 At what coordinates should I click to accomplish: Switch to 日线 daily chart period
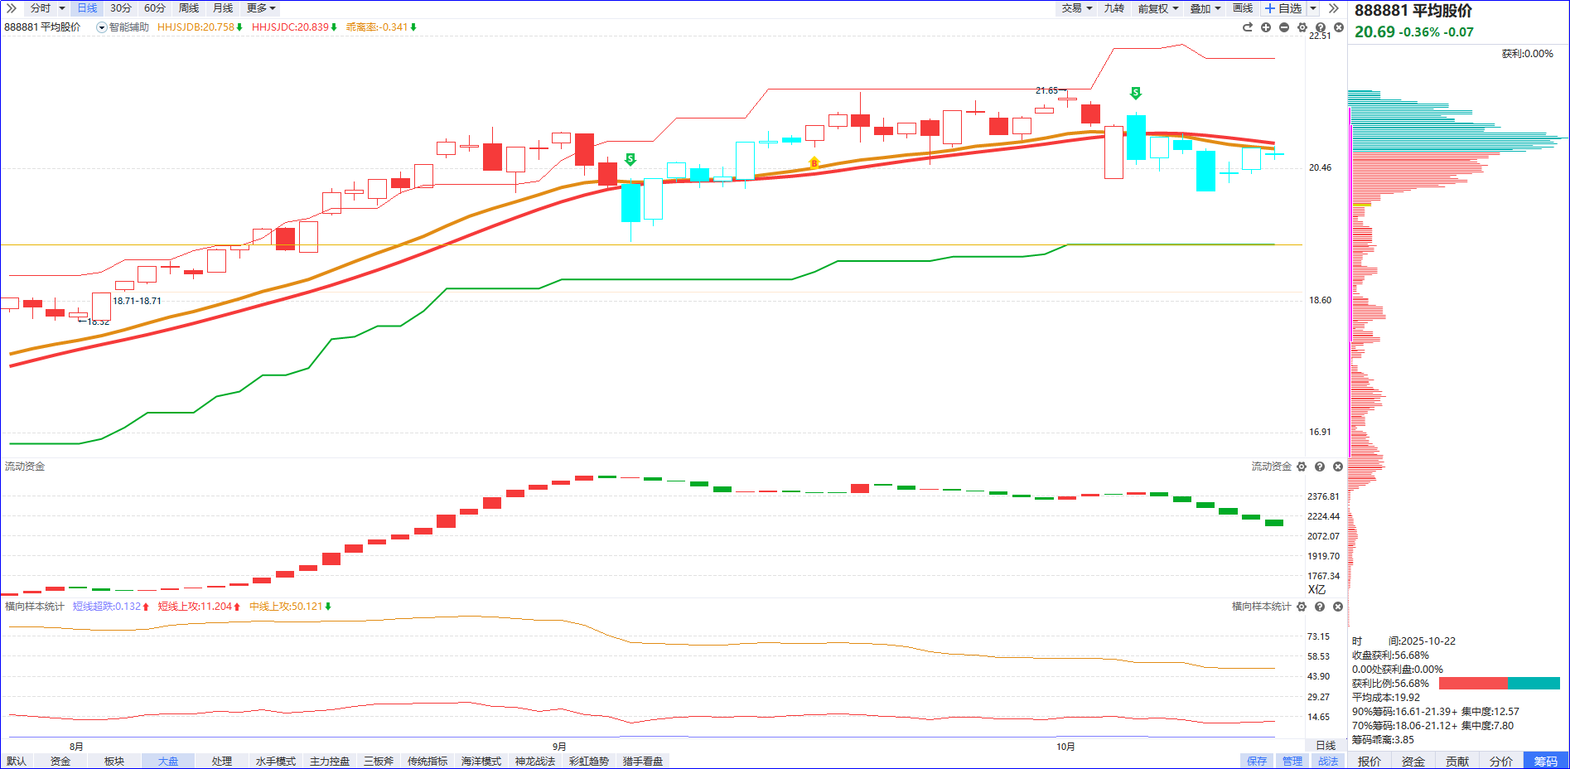pyautogui.click(x=87, y=8)
